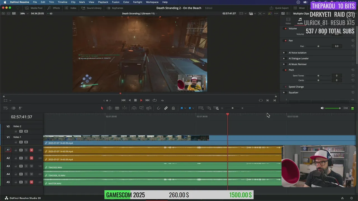Select the TRACK02.WAV audio clip

tap(162, 166)
